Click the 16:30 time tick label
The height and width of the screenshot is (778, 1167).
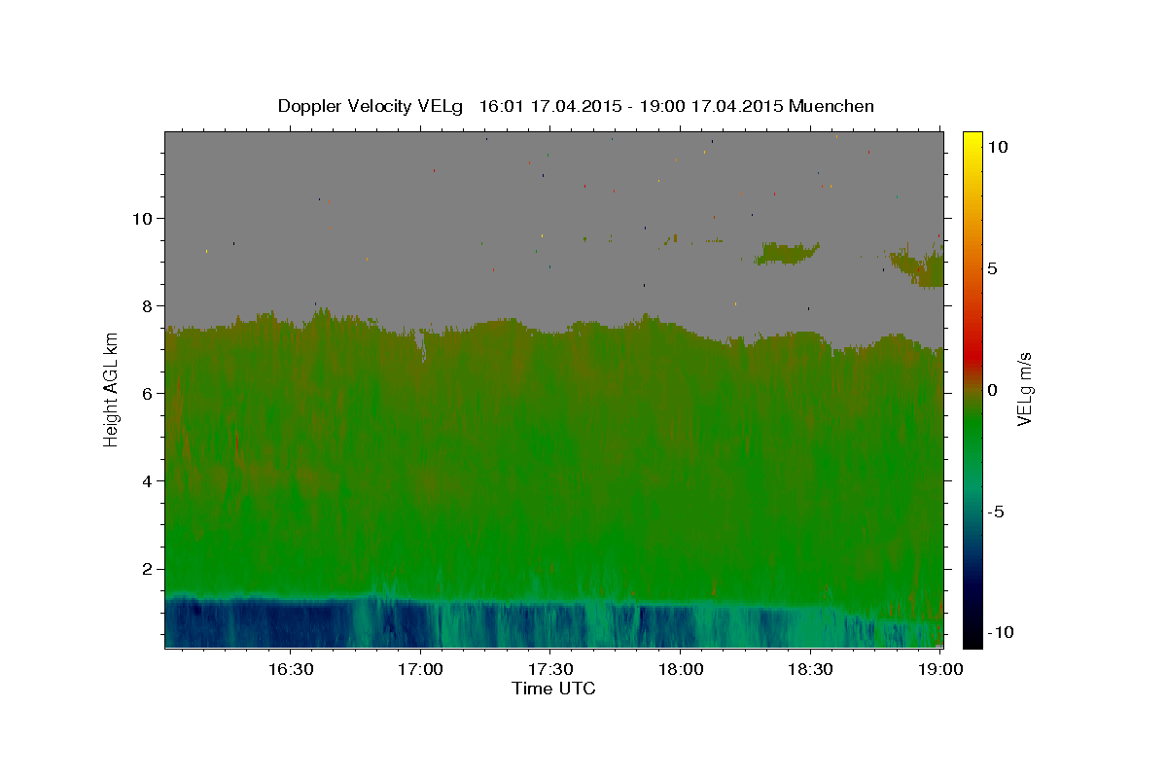[x=290, y=669]
